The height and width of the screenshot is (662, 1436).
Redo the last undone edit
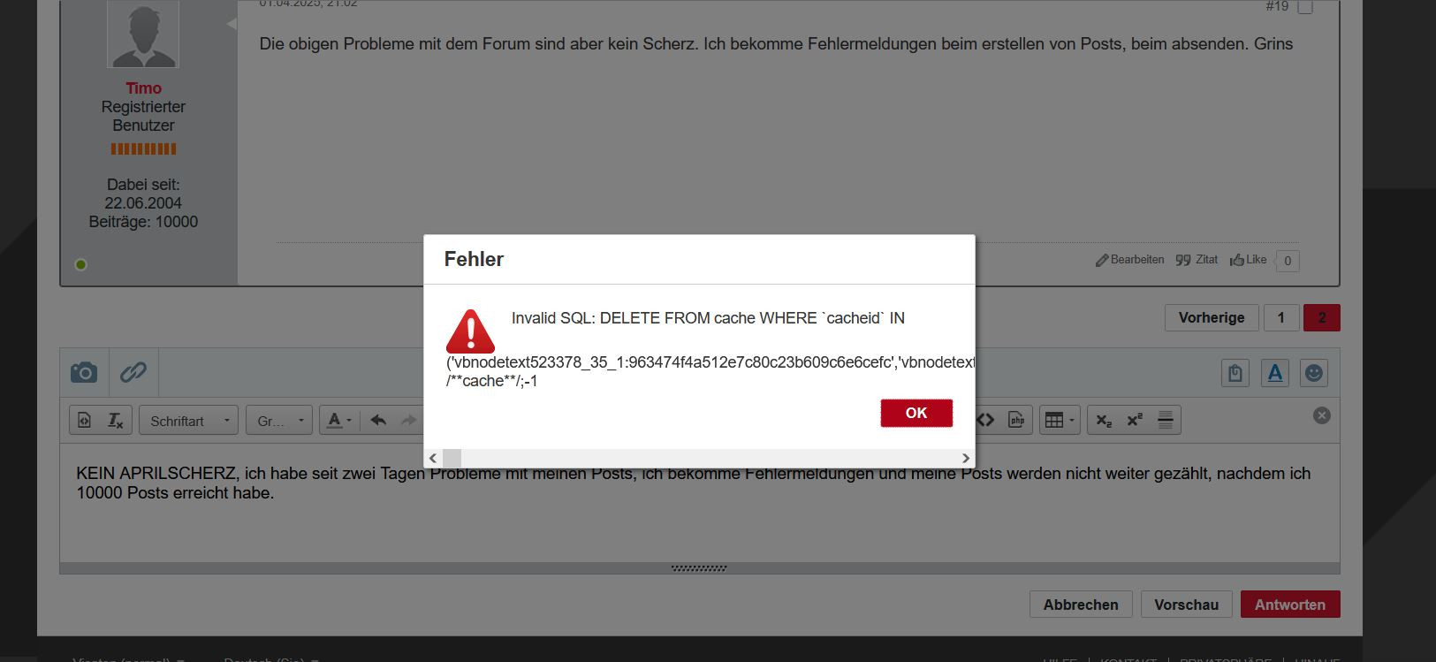pyautogui.click(x=408, y=421)
